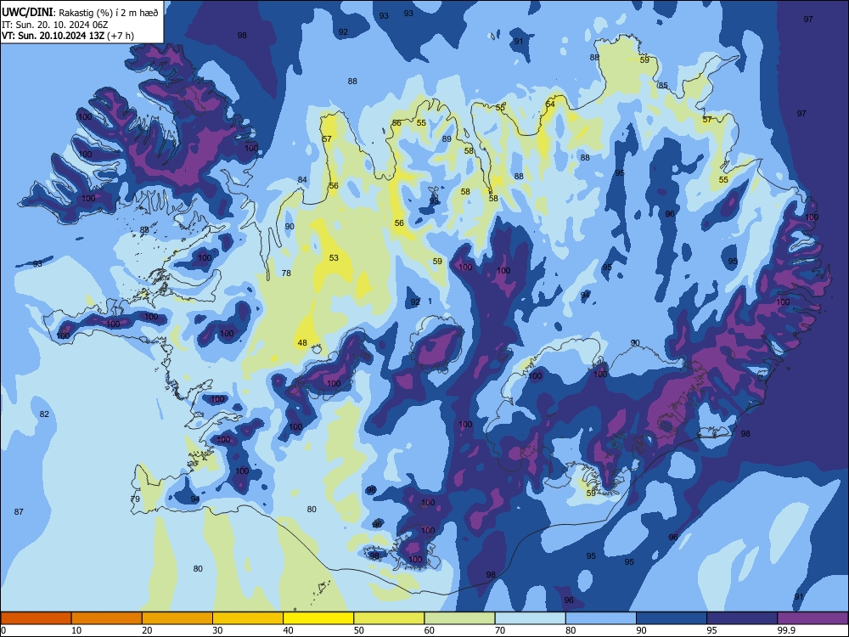
Task: Click the legend tick label '70'
Action: pos(500,630)
